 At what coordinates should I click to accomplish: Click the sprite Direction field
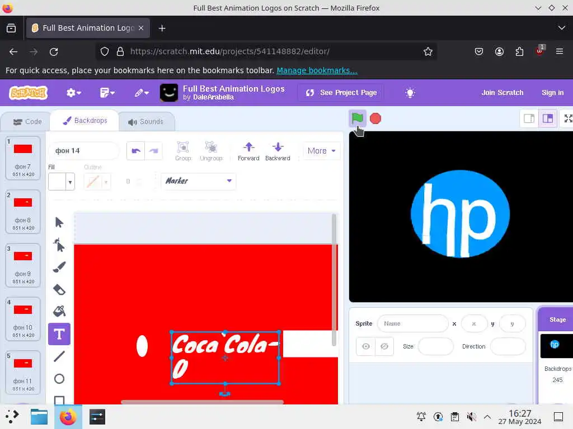coord(508,346)
